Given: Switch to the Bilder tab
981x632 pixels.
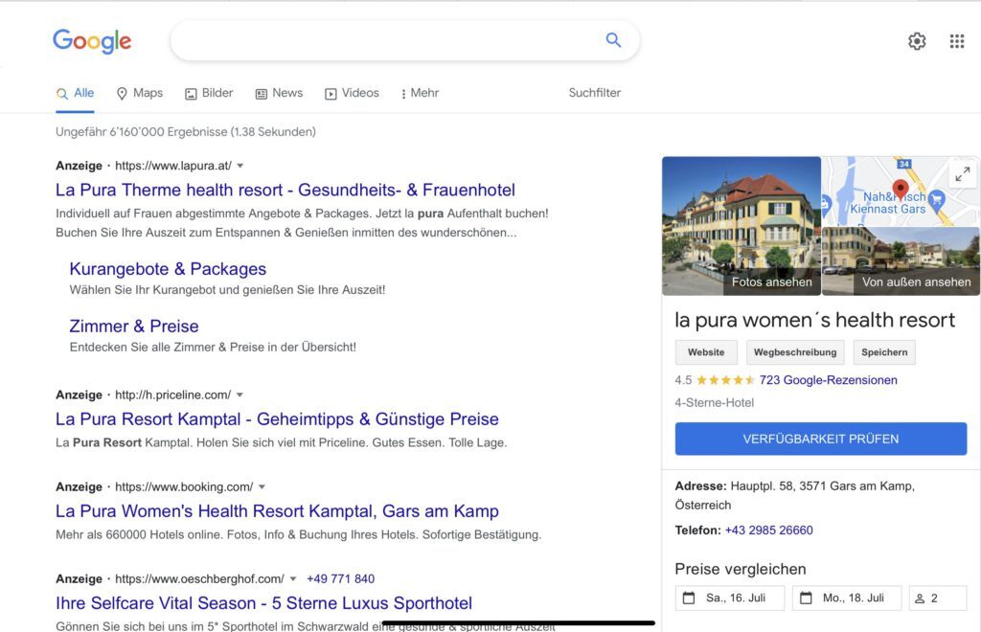Looking at the screenshot, I should 209,93.
